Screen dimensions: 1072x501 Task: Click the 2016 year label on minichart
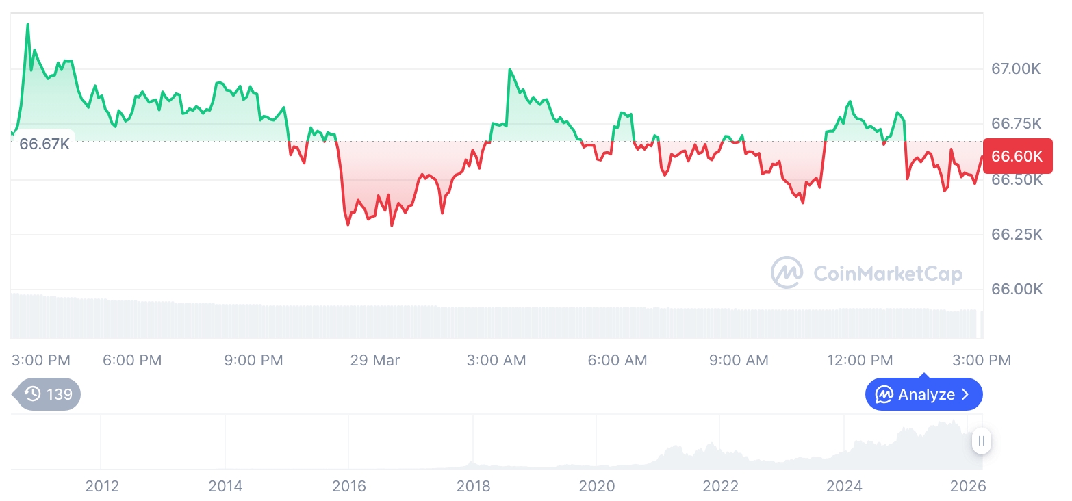(350, 487)
